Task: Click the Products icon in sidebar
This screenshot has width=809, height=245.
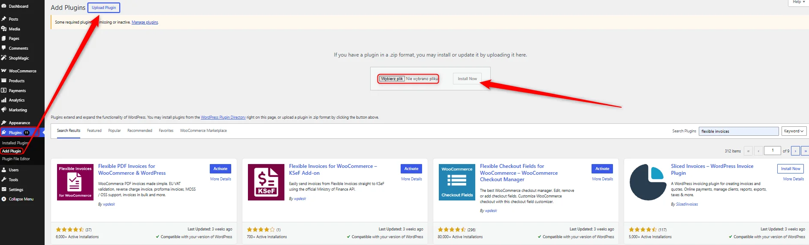Action: coord(4,81)
